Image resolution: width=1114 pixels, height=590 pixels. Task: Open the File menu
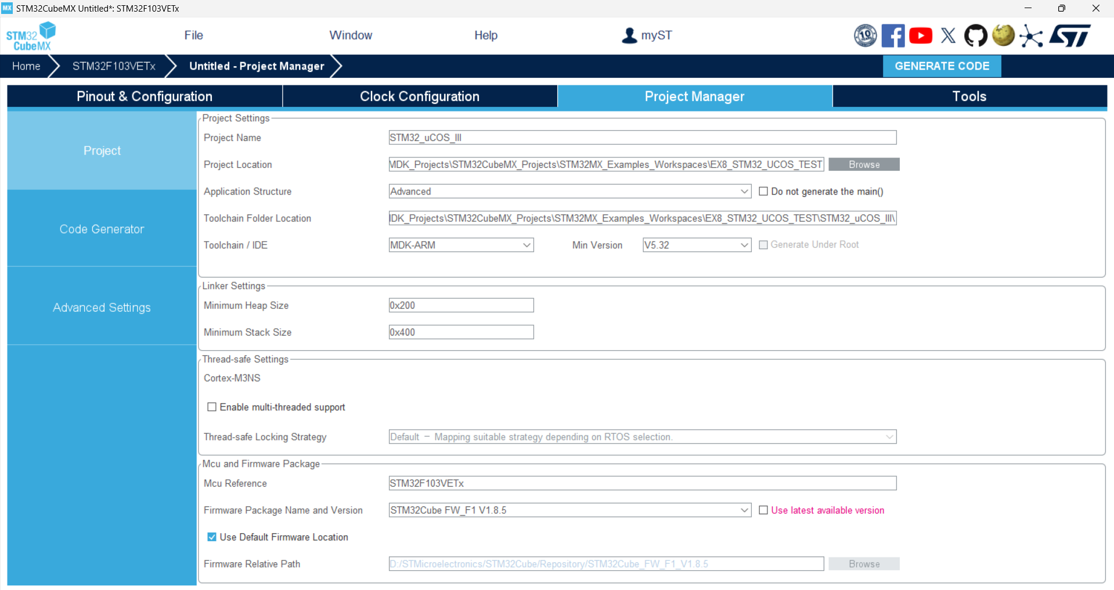coord(194,35)
